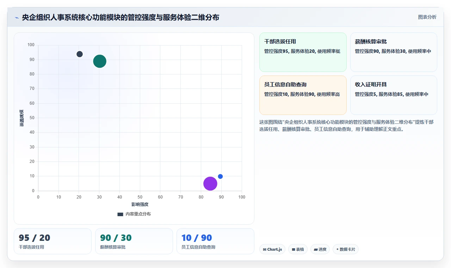Click the y-axis tick label 100

point(31,45)
